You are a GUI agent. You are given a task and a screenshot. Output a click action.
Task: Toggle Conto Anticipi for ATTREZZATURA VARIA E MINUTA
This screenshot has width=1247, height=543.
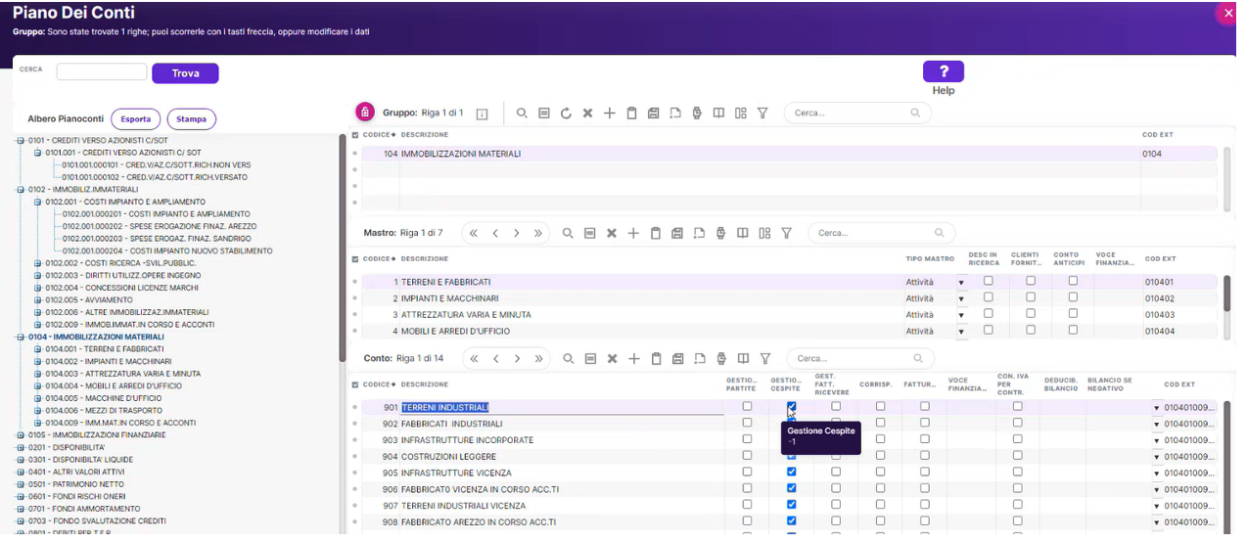point(1073,313)
